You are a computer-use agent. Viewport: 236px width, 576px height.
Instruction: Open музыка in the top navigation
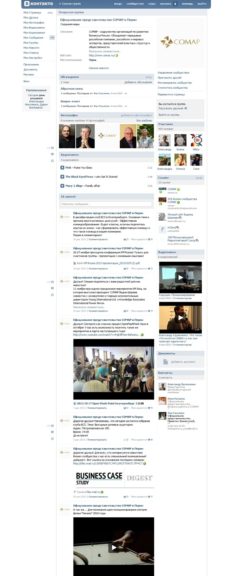pos(166,4)
